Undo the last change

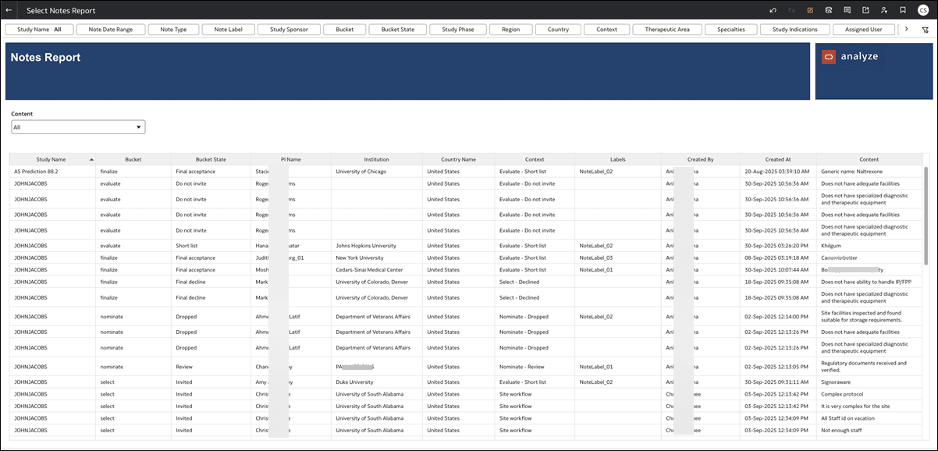tap(773, 10)
